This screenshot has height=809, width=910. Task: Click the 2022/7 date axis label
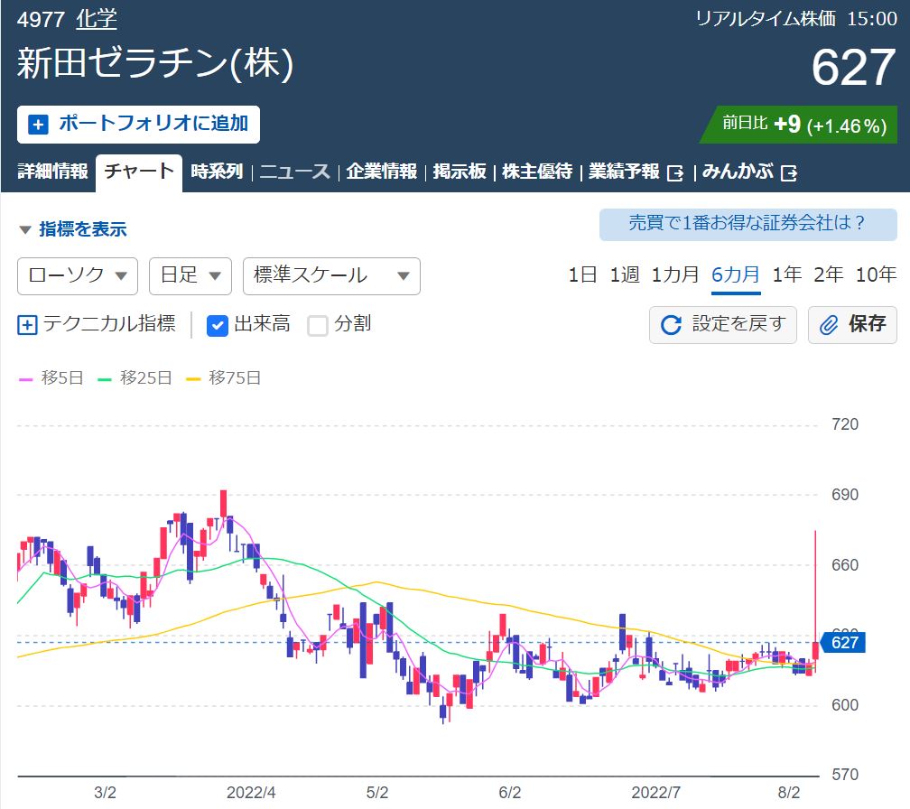[x=655, y=793]
